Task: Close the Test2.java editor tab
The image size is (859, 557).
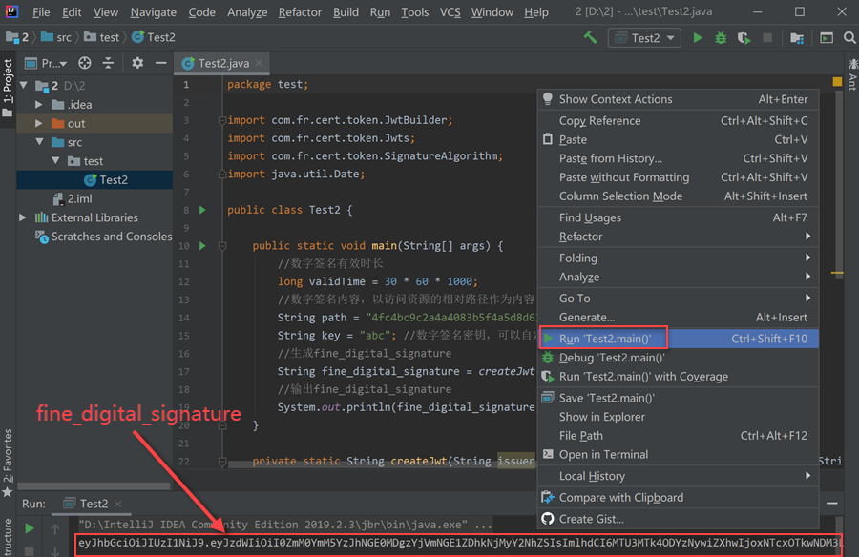Action: (x=260, y=63)
